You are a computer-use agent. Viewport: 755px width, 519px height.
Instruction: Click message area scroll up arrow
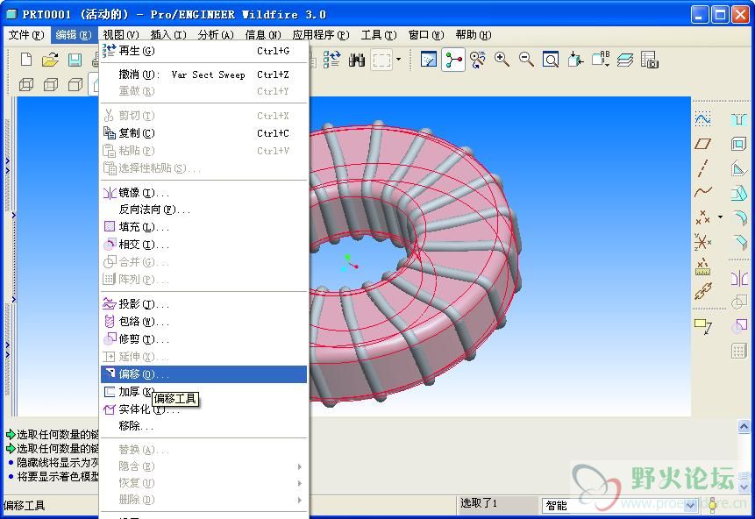coord(744,426)
